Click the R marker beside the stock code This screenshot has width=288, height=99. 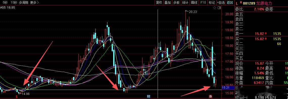point(241,2)
